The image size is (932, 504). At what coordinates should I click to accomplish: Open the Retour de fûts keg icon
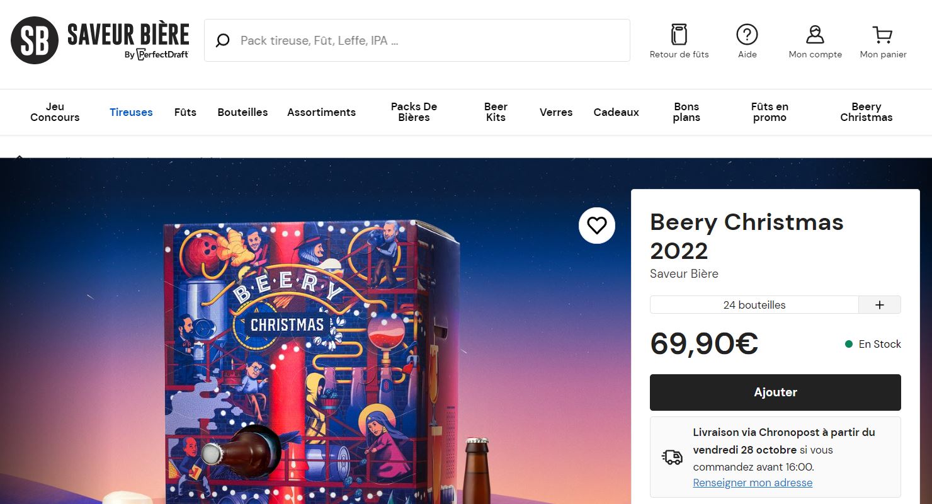pyautogui.click(x=679, y=35)
